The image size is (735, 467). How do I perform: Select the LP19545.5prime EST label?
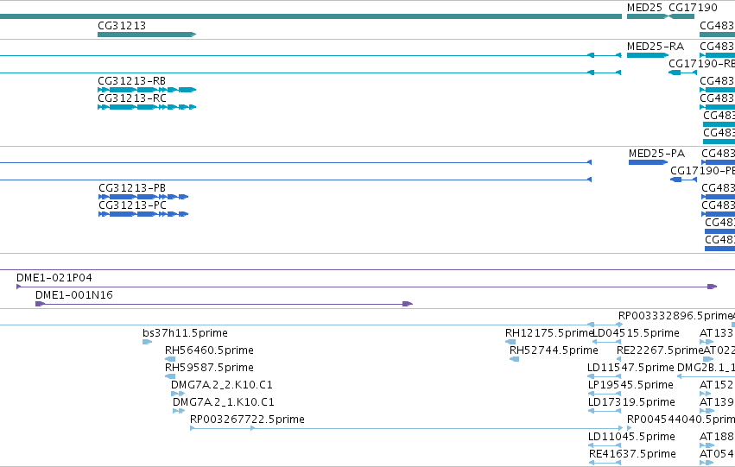pos(630,385)
